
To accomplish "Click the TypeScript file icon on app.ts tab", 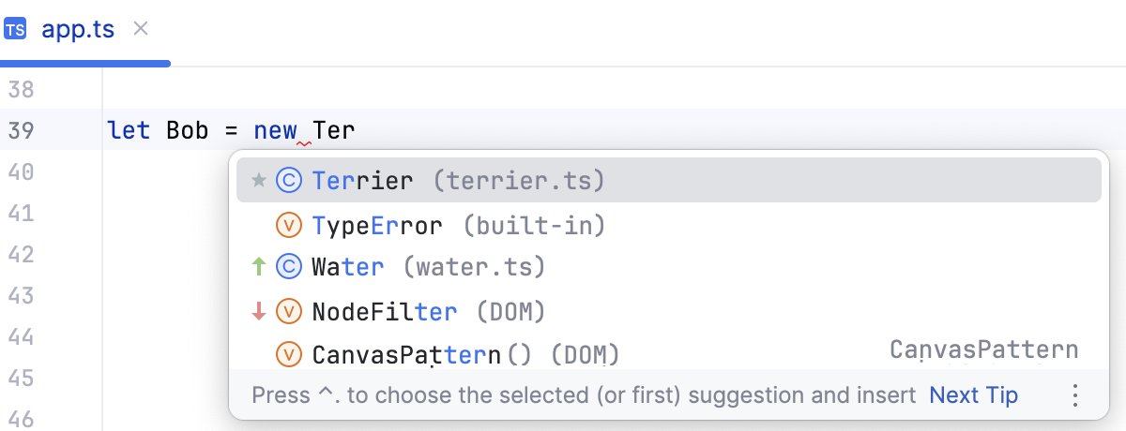I will click(15, 29).
